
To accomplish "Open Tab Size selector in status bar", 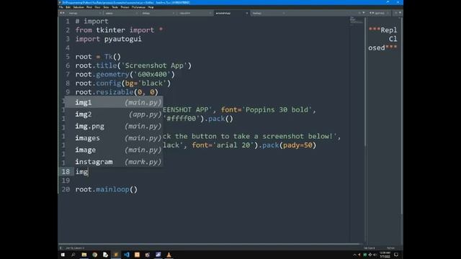I will [x=370, y=247].
